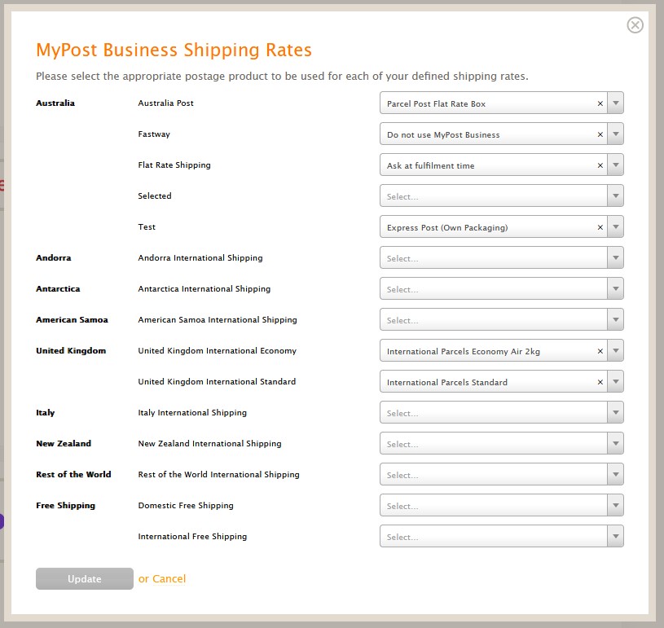
Task: Clear the International Parcels Standard selection
Action: pos(600,382)
